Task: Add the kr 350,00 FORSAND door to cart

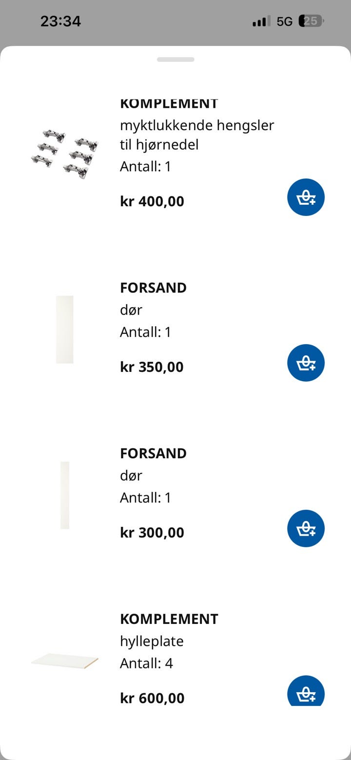Action: click(306, 363)
